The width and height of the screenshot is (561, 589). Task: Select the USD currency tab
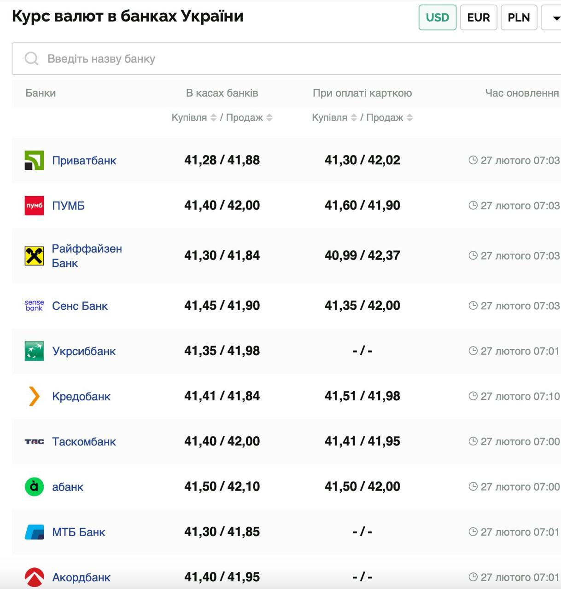tap(437, 17)
